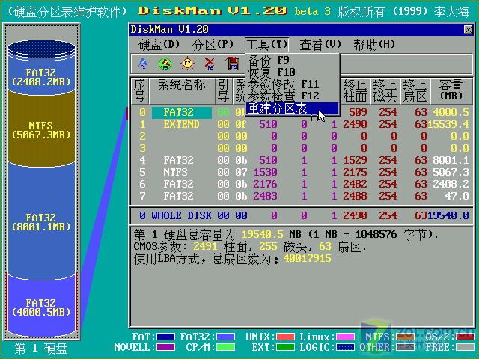This screenshot has width=479, height=359.
Task: Click the total sector count 40017915
Action: point(308,259)
